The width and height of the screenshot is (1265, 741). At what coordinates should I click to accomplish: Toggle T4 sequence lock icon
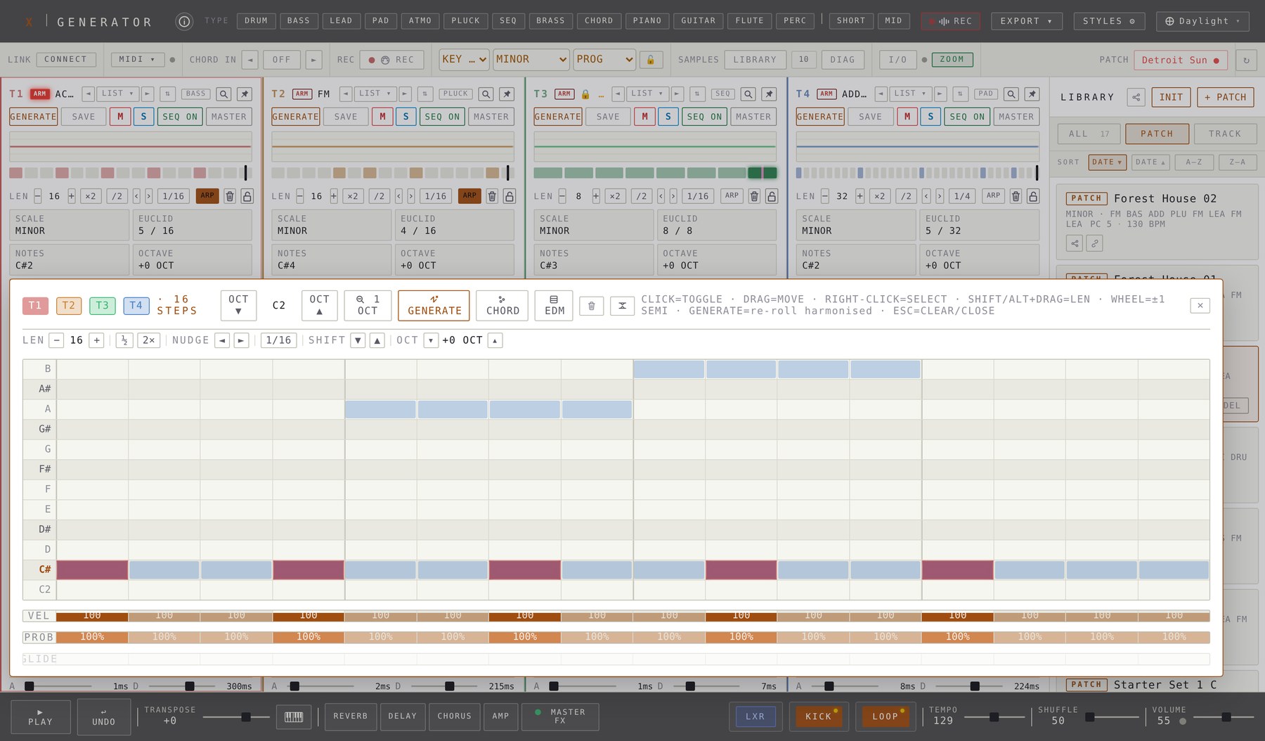pos(1033,196)
